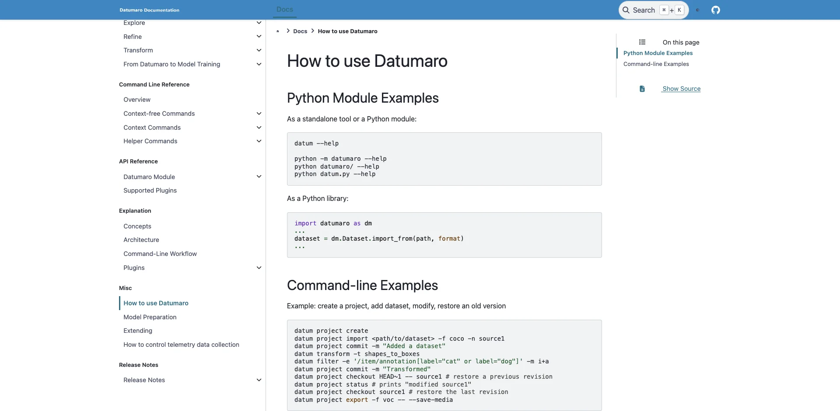
Task: Click the home icon in breadcrumbs
Action: click(278, 31)
